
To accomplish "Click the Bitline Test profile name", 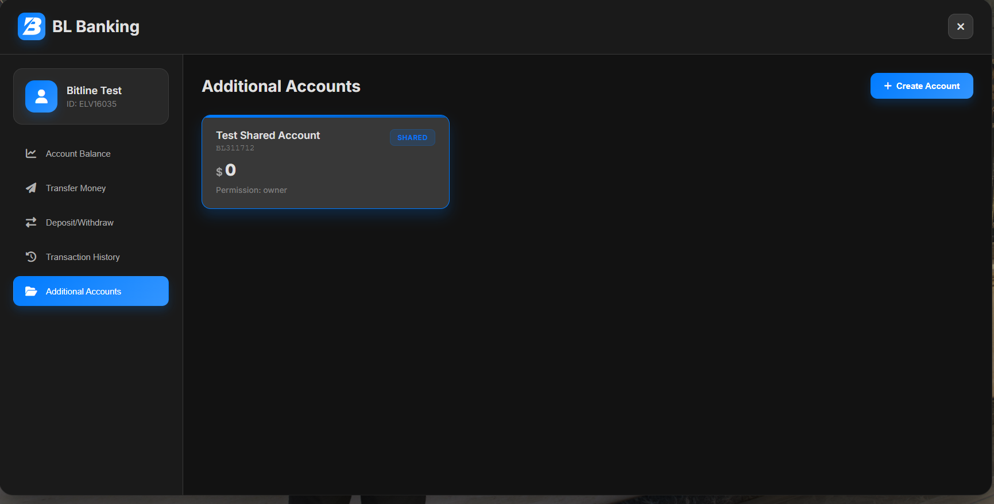I will pos(94,91).
